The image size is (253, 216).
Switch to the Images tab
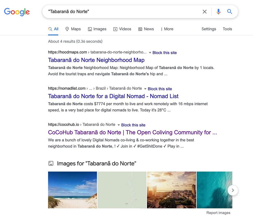[97, 29]
